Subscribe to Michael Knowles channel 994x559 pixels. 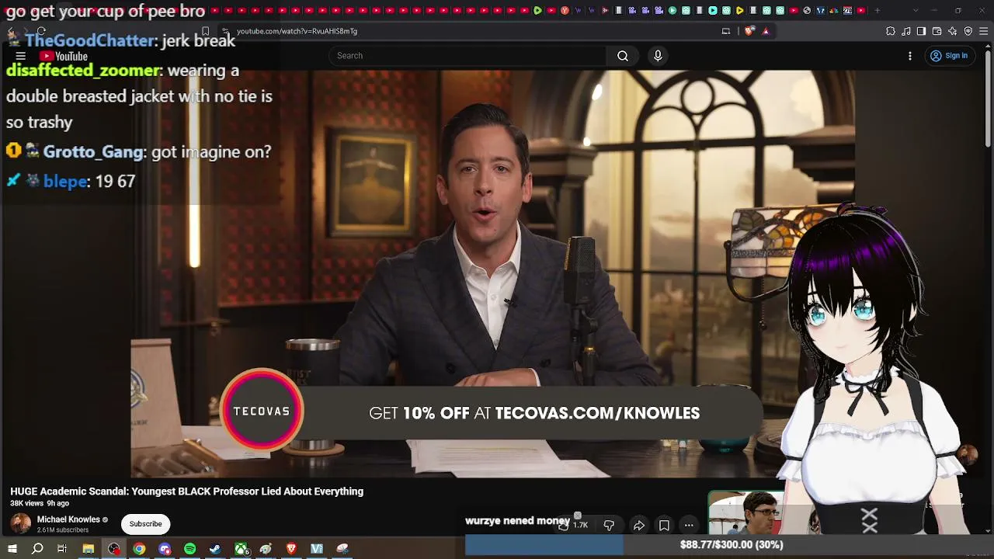(x=145, y=524)
